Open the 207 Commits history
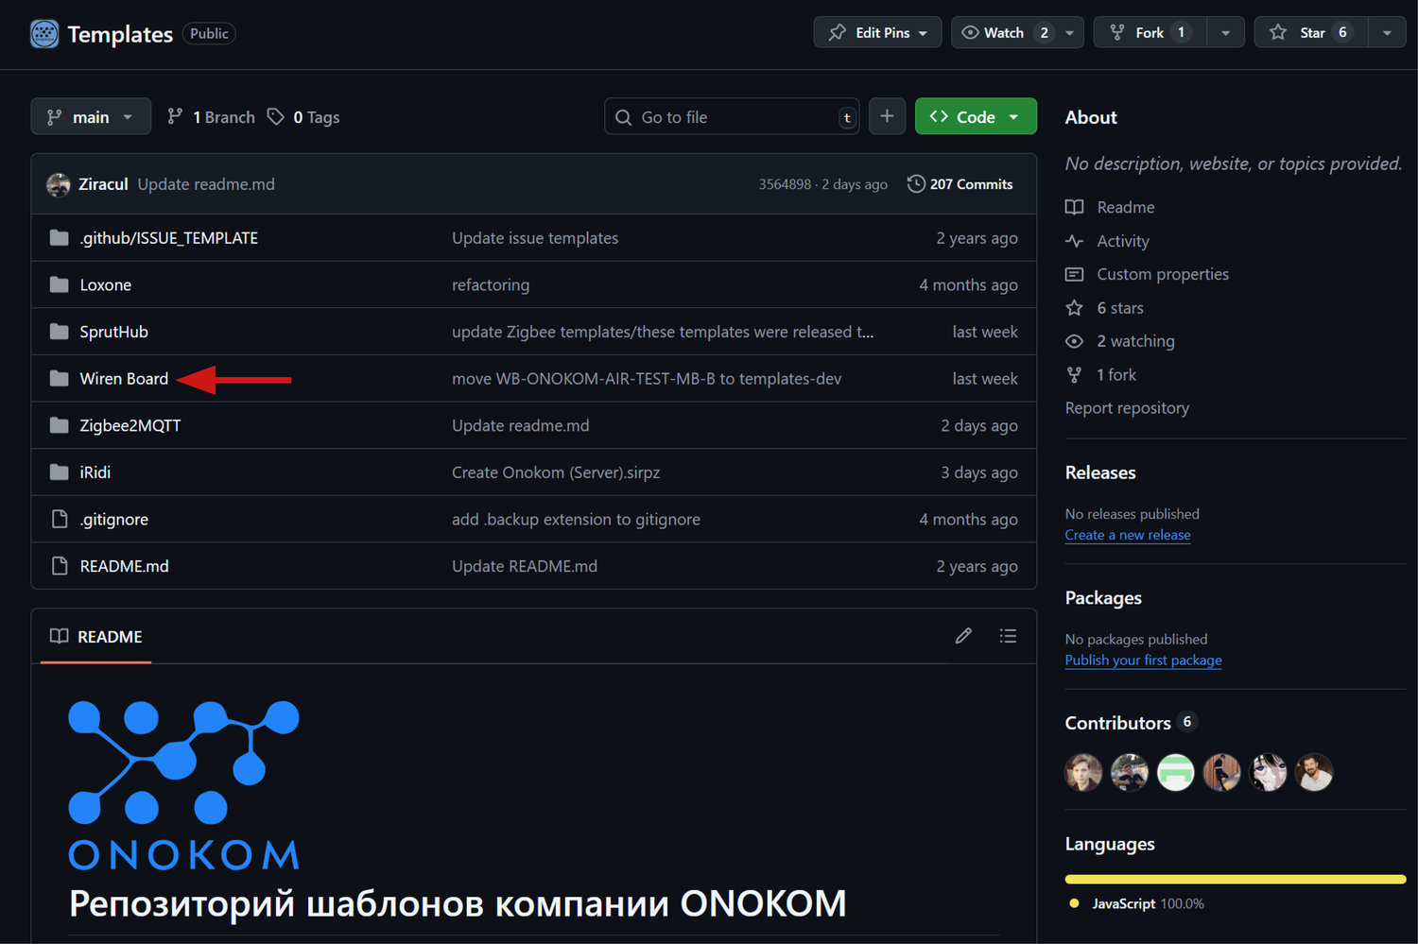 960,184
